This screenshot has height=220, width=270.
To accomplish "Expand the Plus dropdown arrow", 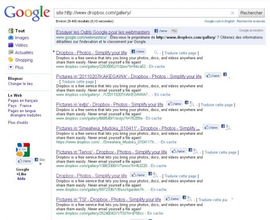I will point(11,67).
